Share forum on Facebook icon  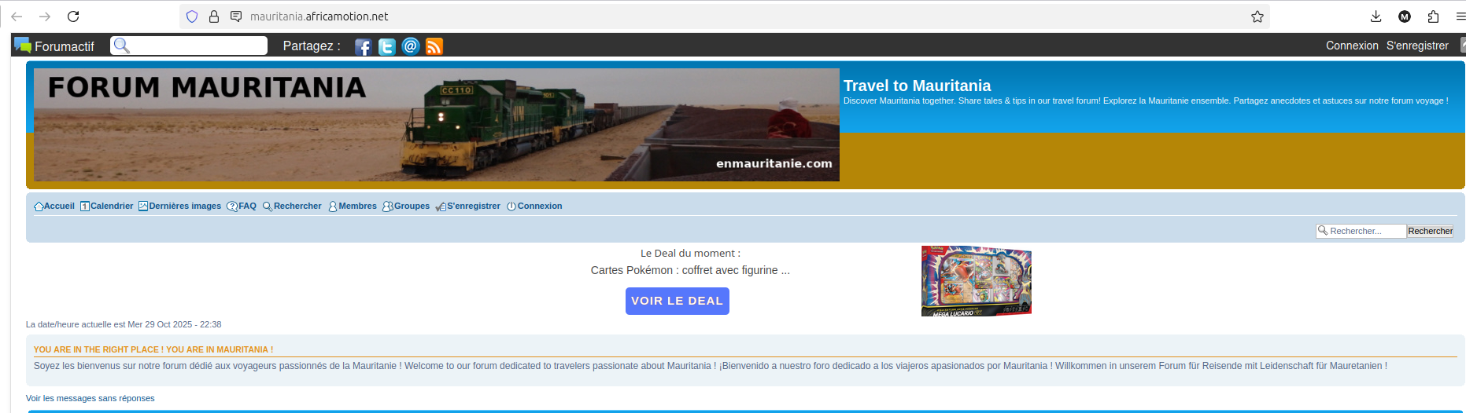coord(363,46)
